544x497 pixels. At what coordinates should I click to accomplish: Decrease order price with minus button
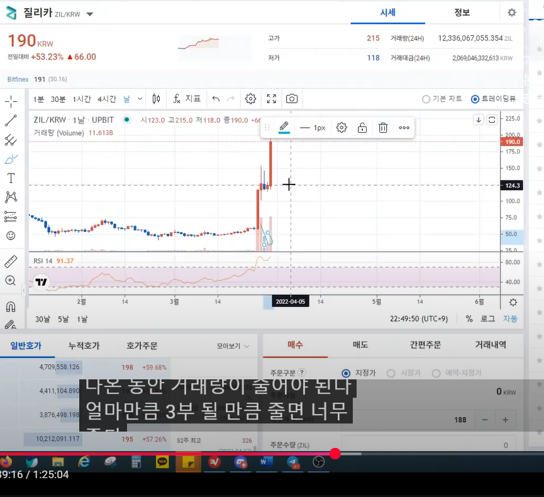485,420
